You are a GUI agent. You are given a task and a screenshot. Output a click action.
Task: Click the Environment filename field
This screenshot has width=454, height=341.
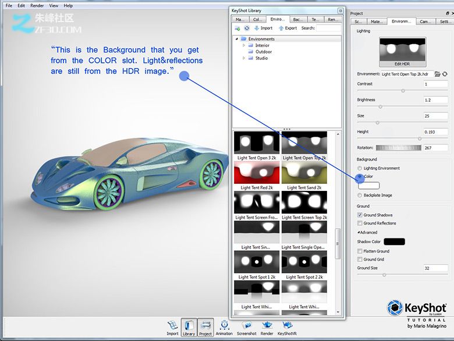(407, 74)
